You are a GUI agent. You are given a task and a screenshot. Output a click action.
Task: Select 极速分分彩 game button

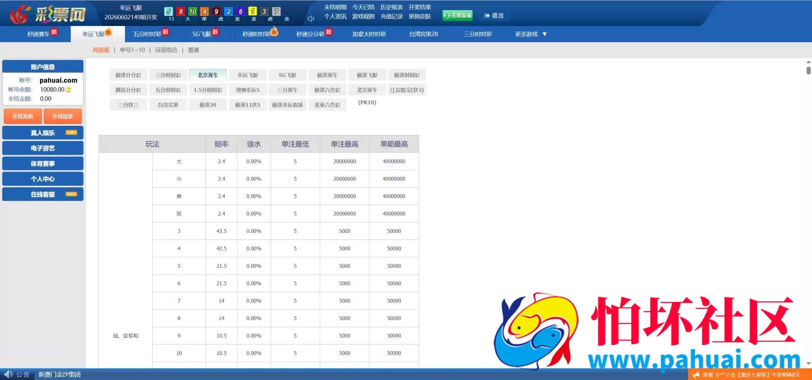128,75
